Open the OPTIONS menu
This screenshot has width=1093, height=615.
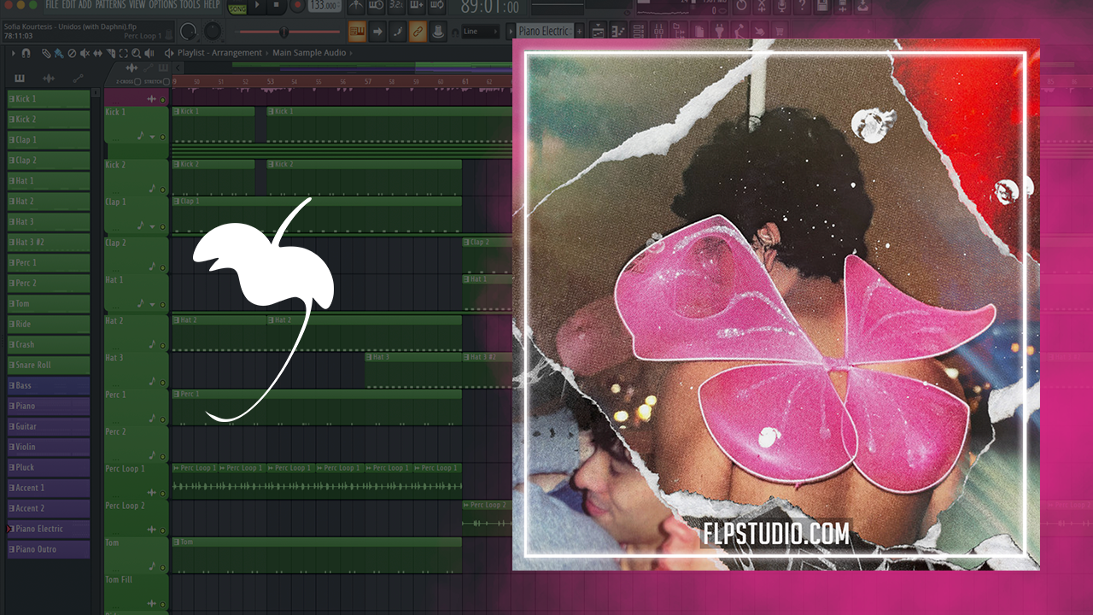click(162, 5)
